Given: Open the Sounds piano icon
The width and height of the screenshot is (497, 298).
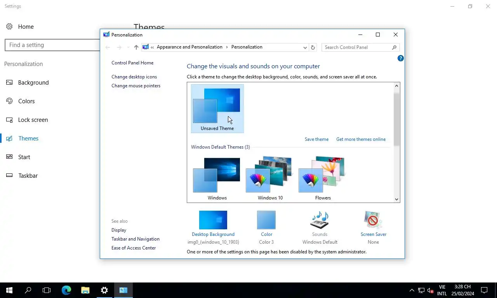Looking at the screenshot, I should click(x=320, y=220).
